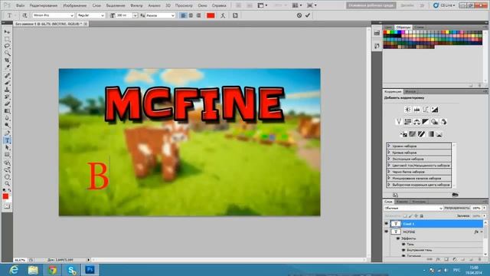Select the Spot Healing Brush tool
Image resolution: width=490 pixels, height=276 pixels.
tap(7, 76)
